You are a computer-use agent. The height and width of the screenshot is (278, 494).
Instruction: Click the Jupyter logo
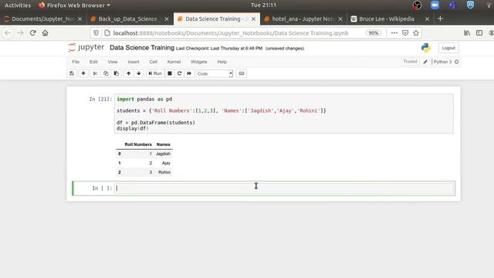[86, 47]
